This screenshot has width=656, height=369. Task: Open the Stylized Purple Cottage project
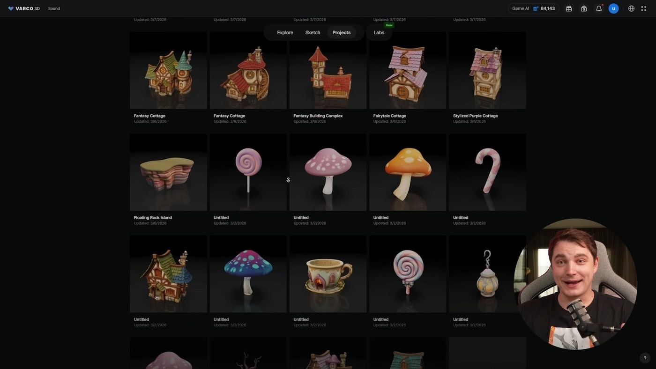point(487,70)
